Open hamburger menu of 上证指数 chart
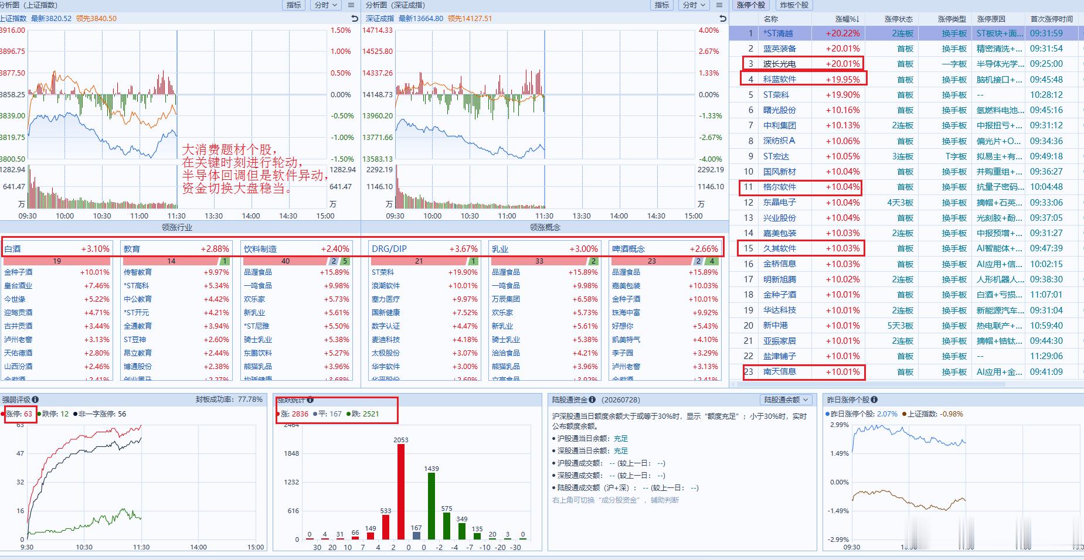 coord(351,5)
